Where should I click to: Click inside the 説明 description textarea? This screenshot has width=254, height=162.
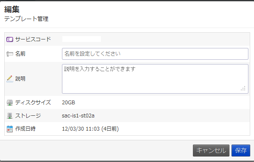(155, 79)
